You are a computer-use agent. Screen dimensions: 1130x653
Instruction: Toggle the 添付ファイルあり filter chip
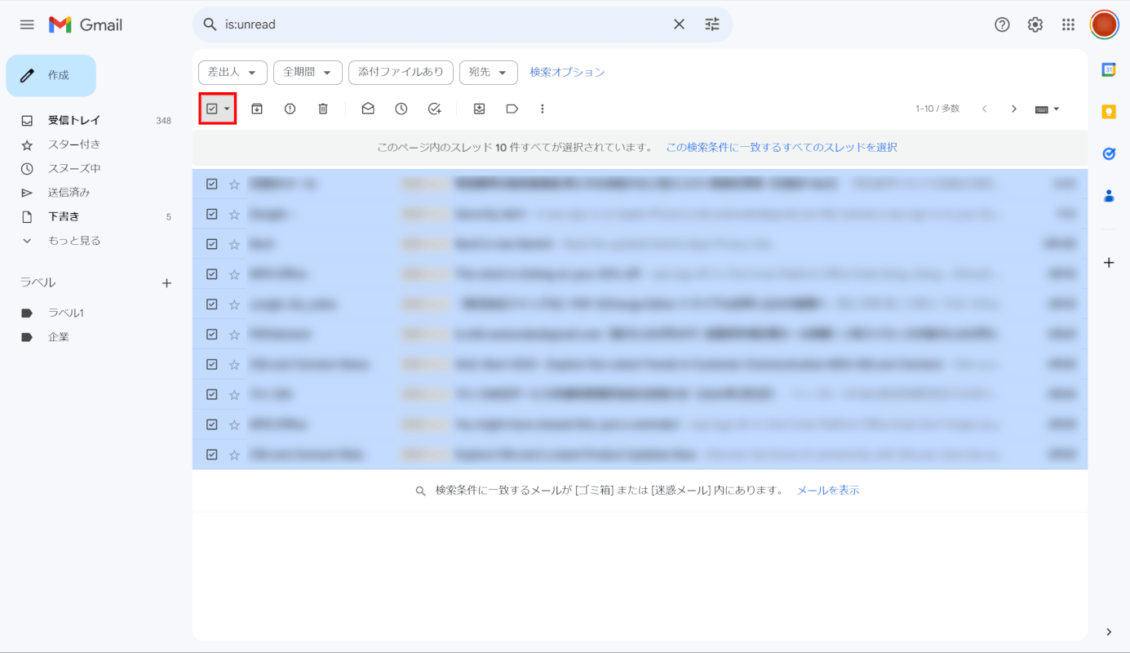401,72
